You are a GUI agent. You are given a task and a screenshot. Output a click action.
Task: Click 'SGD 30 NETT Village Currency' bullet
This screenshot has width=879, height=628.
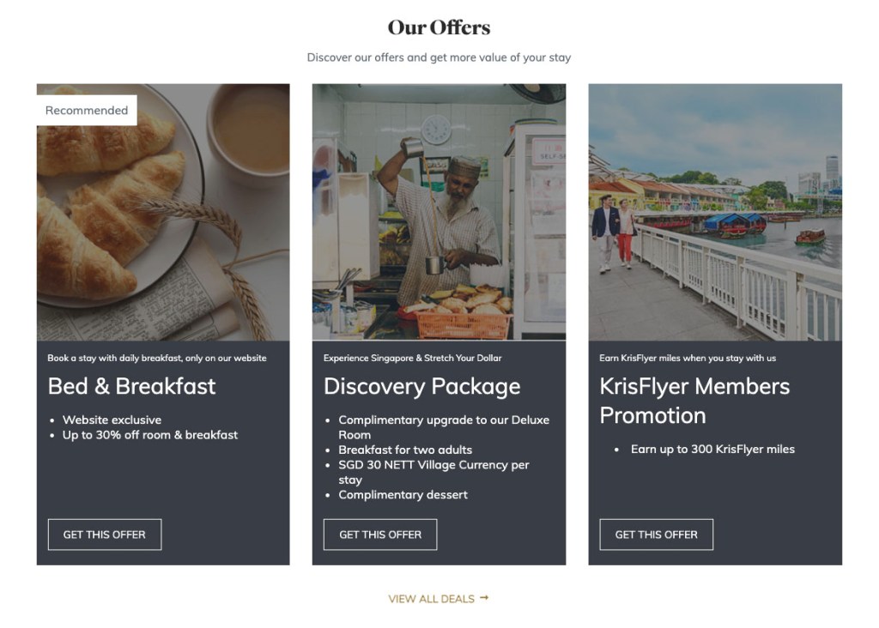pyautogui.click(x=433, y=472)
